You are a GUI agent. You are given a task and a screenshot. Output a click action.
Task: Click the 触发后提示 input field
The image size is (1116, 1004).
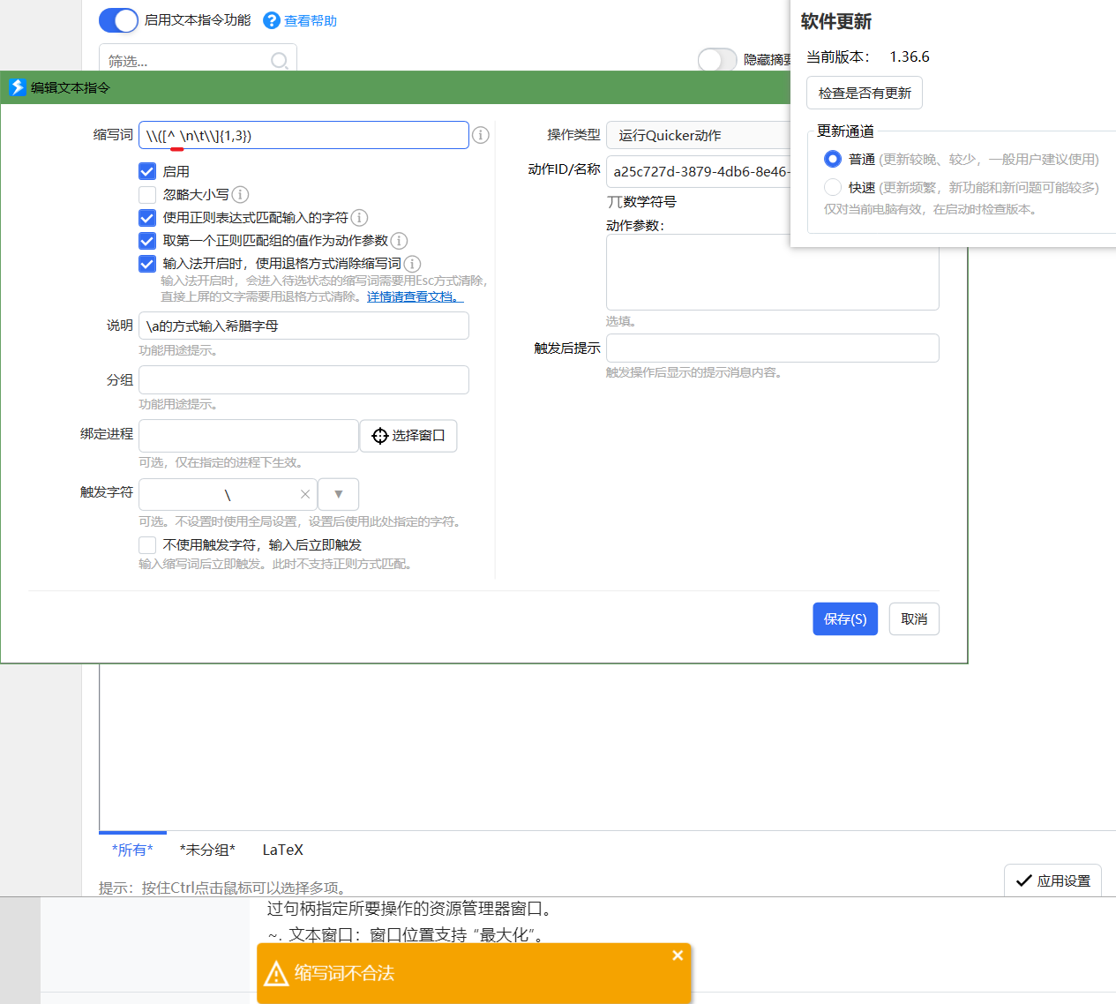point(772,348)
